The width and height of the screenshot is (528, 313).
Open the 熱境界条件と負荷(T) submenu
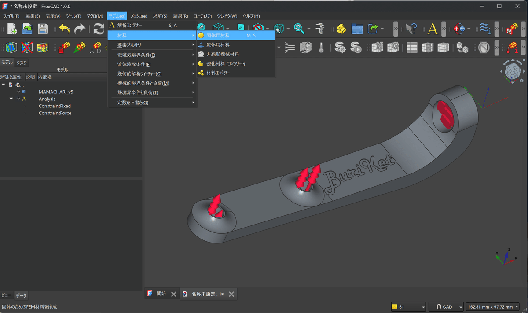152,92
